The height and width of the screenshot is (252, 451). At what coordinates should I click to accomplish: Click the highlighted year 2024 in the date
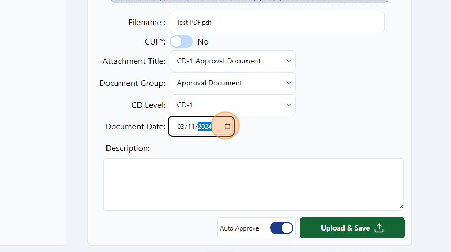tap(205, 127)
